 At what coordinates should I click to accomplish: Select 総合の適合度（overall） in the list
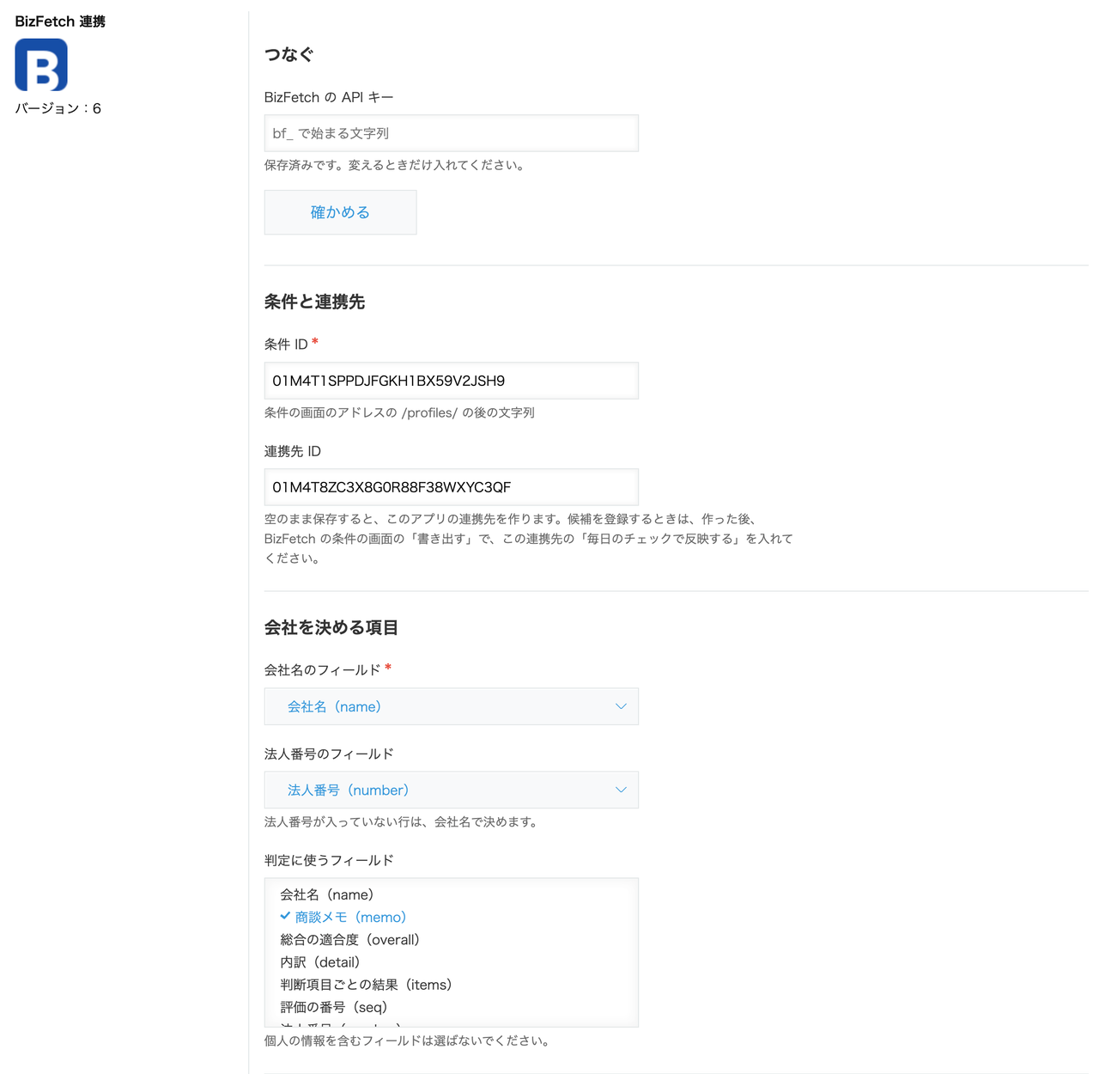click(451, 939)
